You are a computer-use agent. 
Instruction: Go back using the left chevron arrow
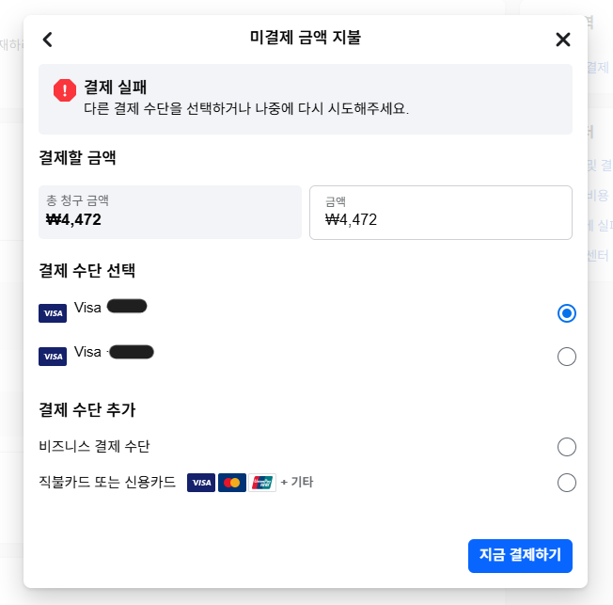(x=48, y=40)
